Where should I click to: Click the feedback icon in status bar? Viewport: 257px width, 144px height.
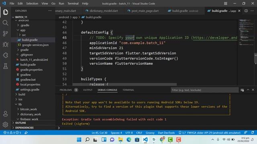pyautogui.click(x=245, y=132)
